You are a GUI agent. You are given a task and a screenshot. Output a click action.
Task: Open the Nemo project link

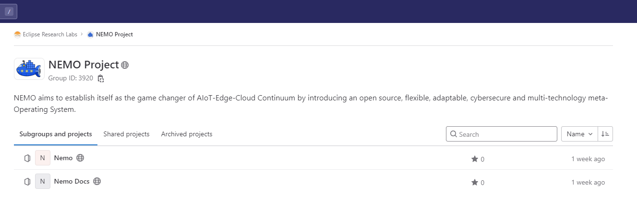63,158
